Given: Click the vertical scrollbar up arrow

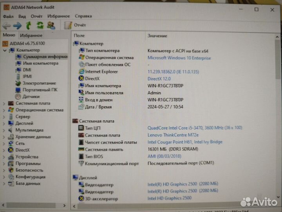Looking at the screenshot, I should (x=277, y=37).
